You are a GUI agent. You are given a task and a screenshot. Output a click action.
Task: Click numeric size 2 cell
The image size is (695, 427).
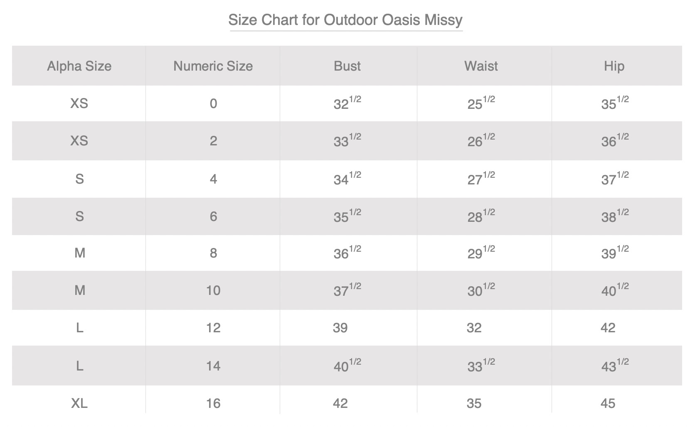[x=213, y=141]
